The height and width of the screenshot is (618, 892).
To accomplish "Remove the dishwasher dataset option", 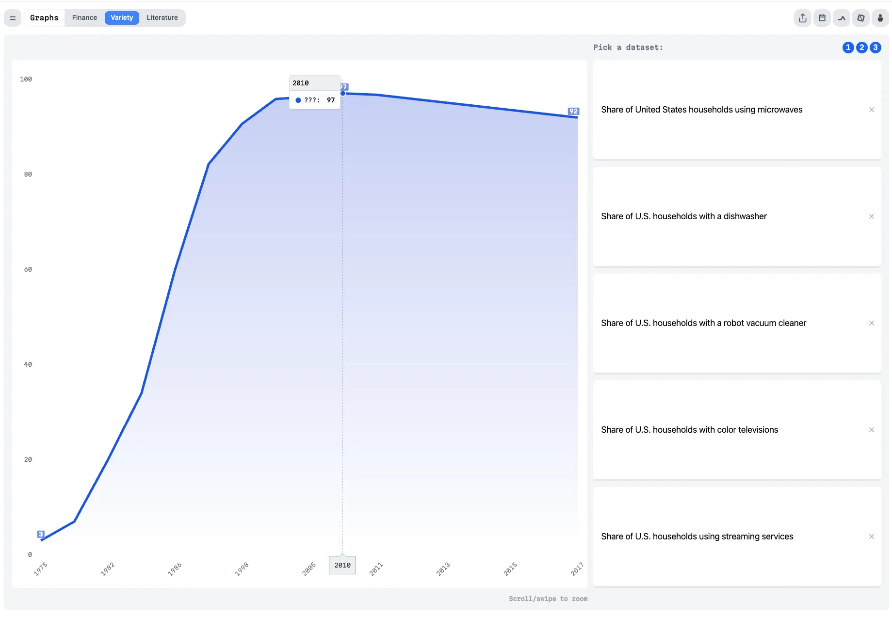I will coord(872,216).
